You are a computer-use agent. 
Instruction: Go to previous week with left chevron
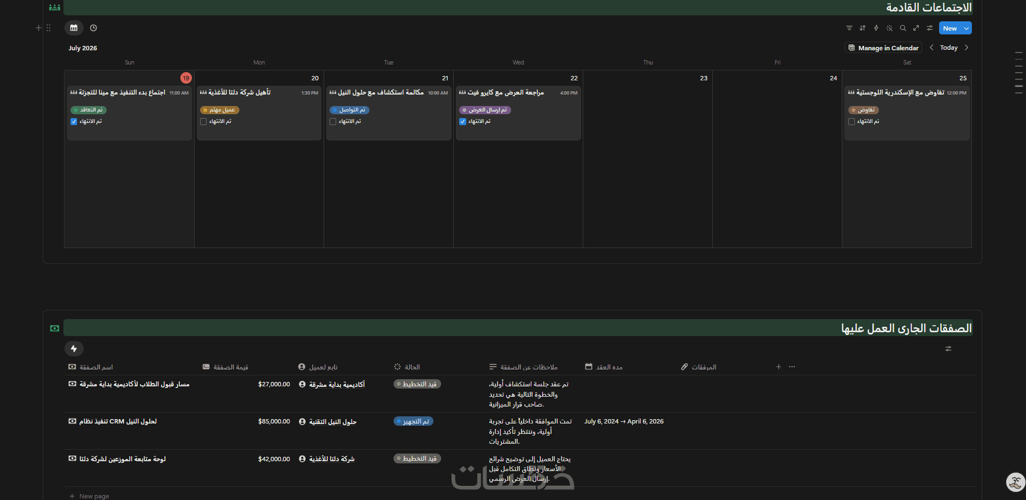coord(931,48)
